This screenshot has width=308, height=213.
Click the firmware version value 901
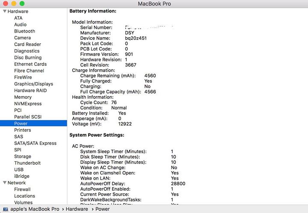pyautogui.click(x=129, y=54)
